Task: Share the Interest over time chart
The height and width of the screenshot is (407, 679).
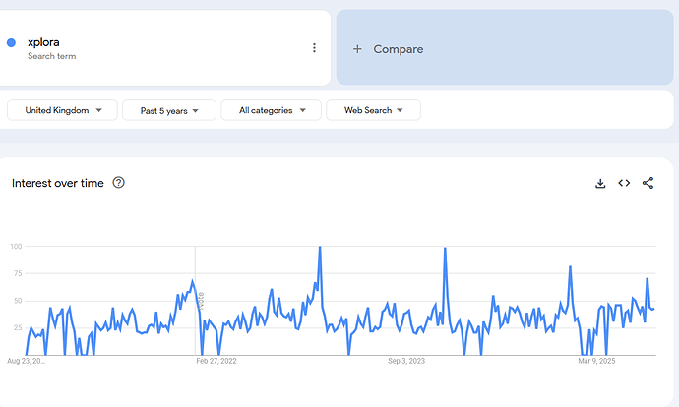Action: [x=648, y=183]
